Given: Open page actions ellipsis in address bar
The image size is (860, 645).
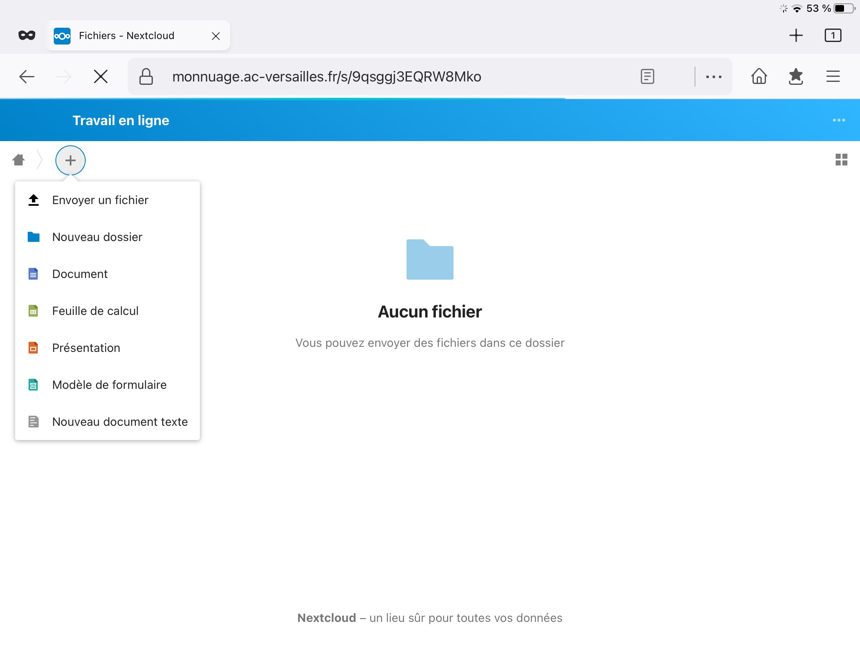Looking at the screenshot, I should tap(713, 77).
